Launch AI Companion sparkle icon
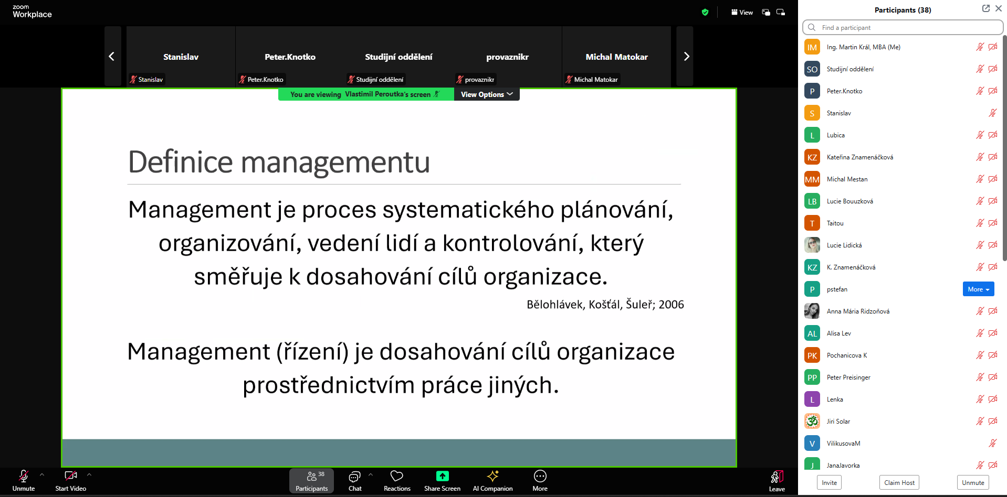 point(492,476)
